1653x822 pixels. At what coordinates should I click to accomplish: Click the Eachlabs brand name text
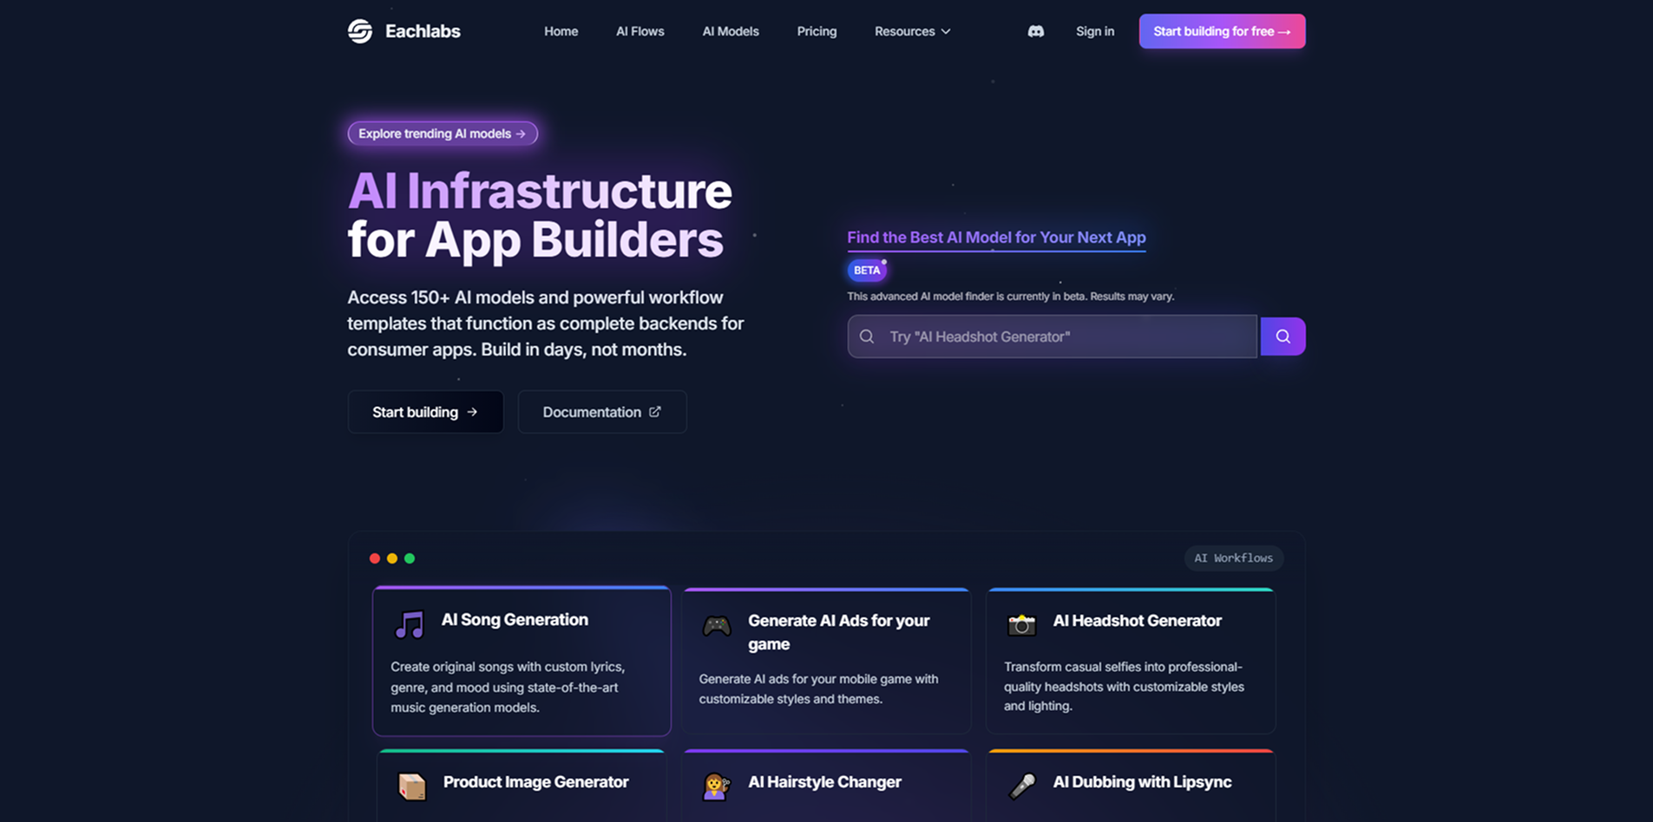(423, 31)
